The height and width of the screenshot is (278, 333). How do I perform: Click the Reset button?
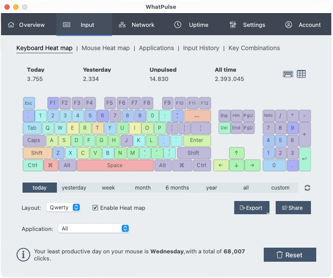(290, 255)
